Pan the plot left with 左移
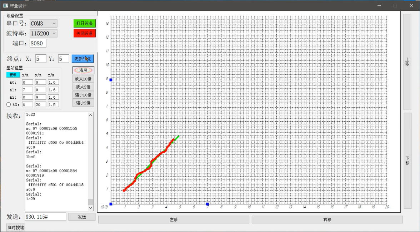Viewport: 420px width, 232px height. (174, 219)
